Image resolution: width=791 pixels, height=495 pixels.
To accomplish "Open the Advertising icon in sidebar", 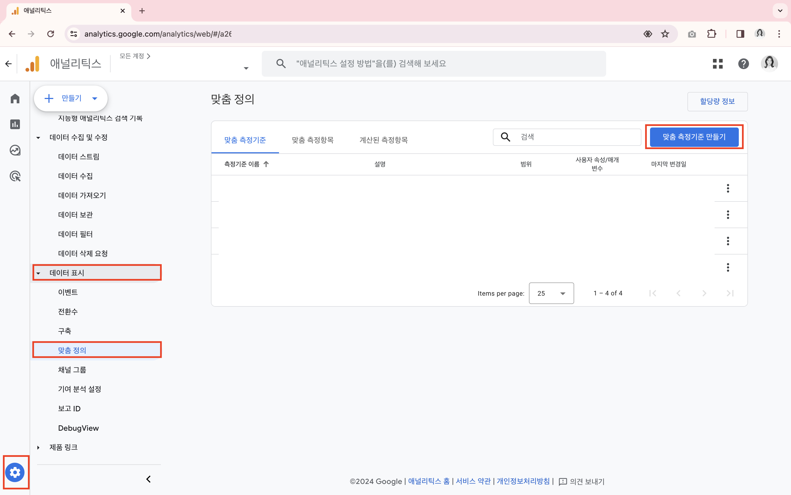I will click(x=15, y=176).
